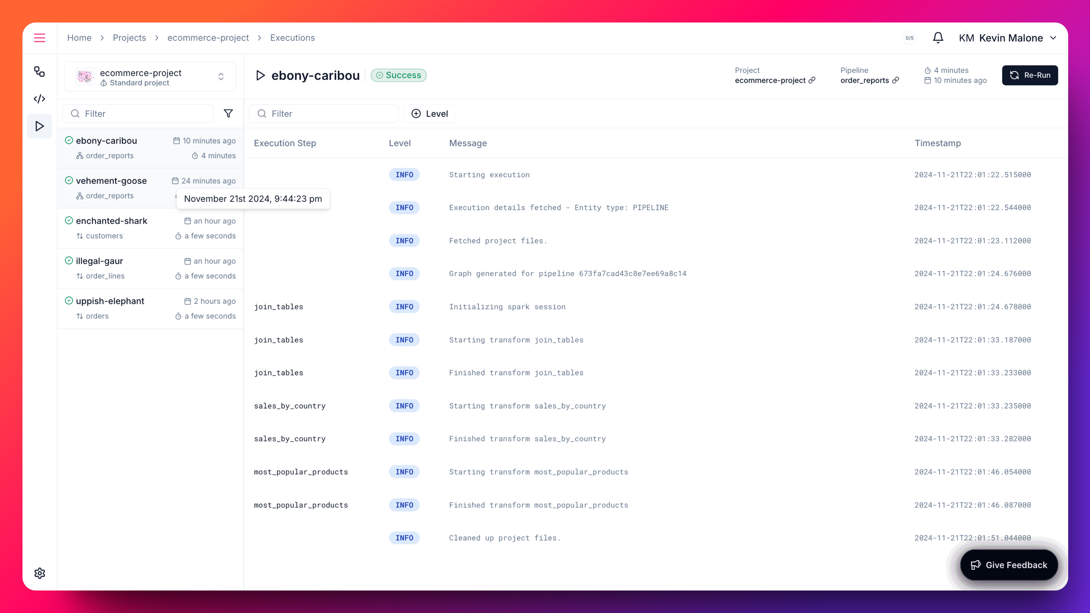Click 'customers' under enchanted-shark

[x=104, y=236]
